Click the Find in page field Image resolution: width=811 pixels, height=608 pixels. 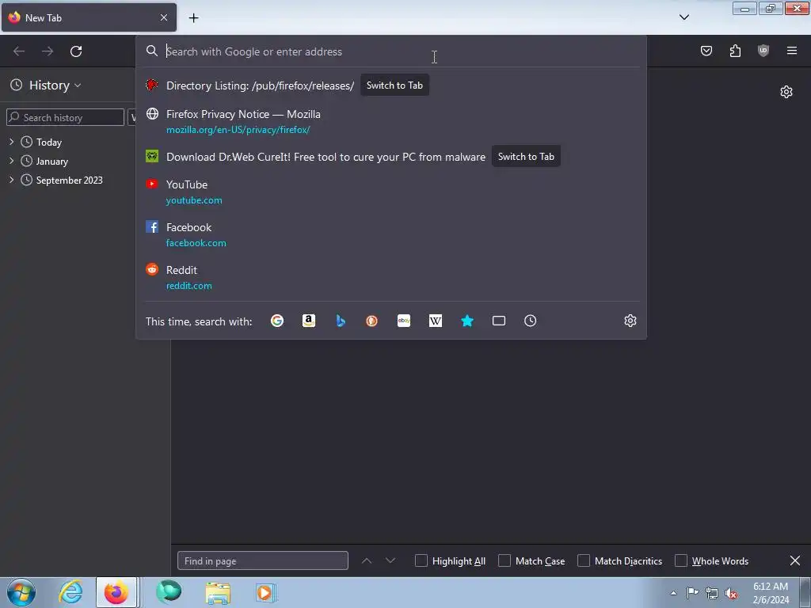pyautogui.click(x=263, y=561)
